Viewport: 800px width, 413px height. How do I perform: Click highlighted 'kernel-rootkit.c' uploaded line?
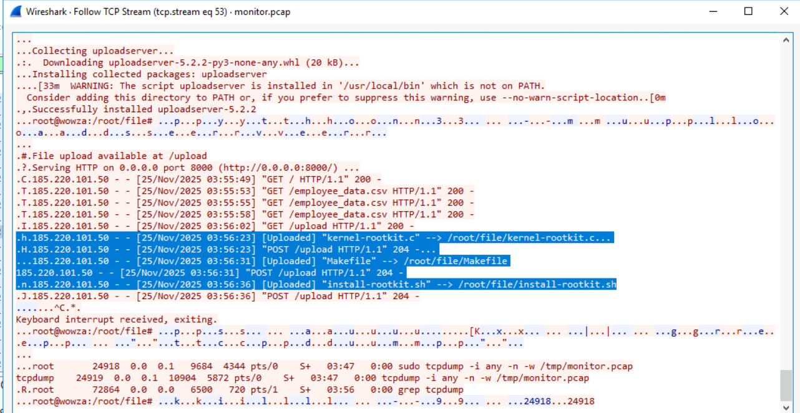pyautogui.click(x=315, y=238)
